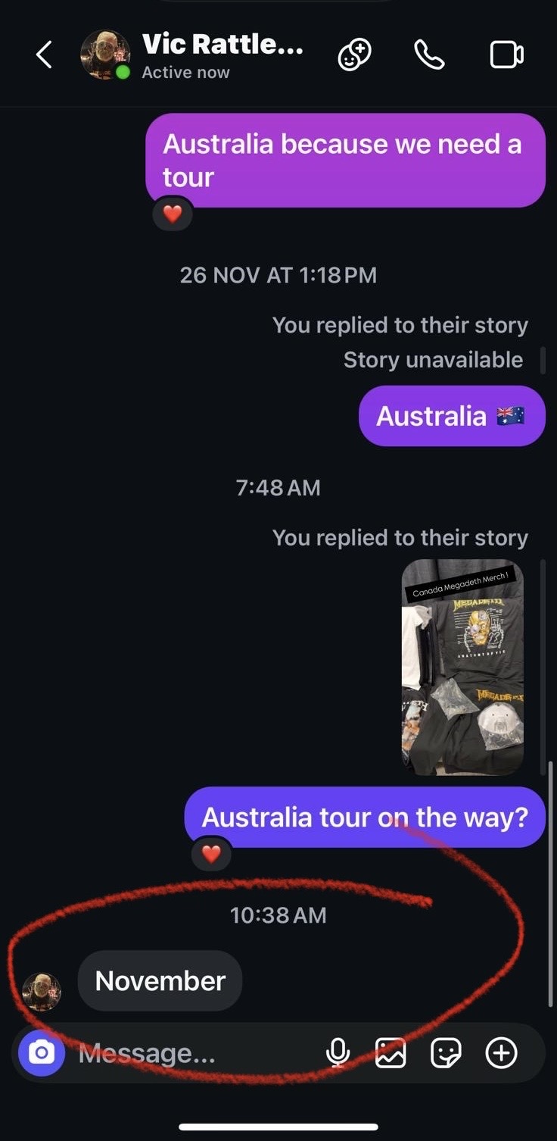Image resolution: width=557 pixels, height=1141 pixels.
Task: Tap the heart reaction under Australia tour message
Action: click(211, 854)
